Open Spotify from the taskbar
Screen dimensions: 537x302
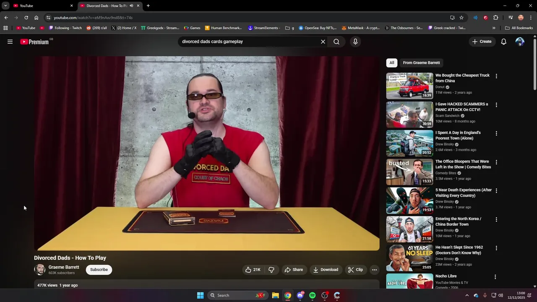[312, 295]
